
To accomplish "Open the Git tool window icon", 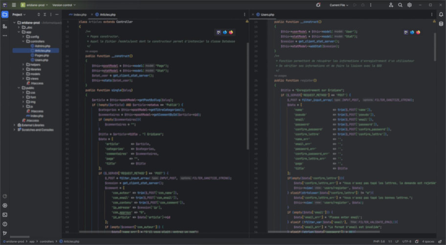I will (5, 233).
